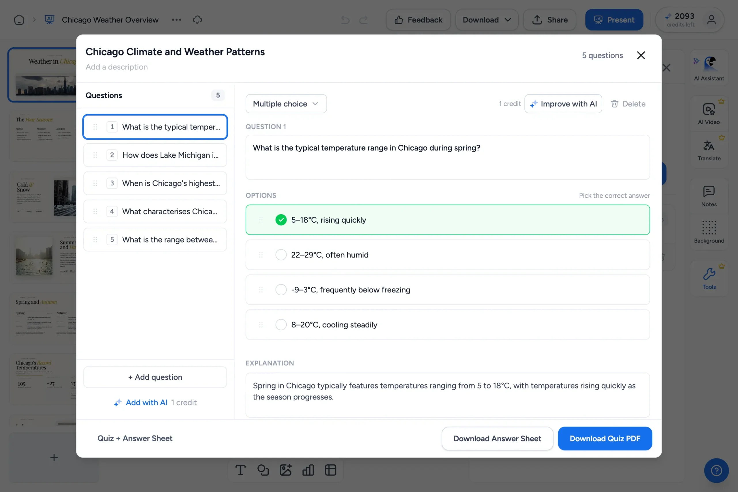Viewport: 738px width, 492px height.
Task: Mark 22–29°C, often humid as correct
Action: (281, 255)
